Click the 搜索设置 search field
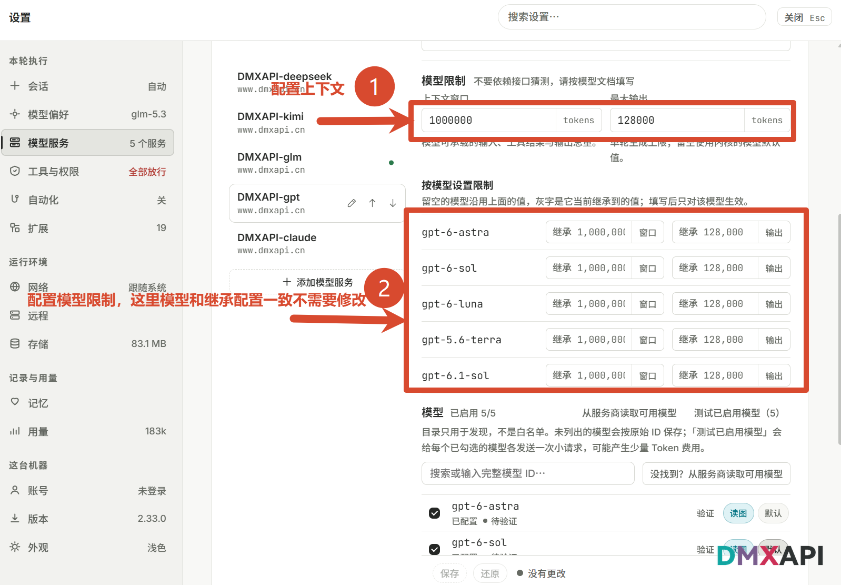Viewport: 841px width, 585px height. pos(632,17)
